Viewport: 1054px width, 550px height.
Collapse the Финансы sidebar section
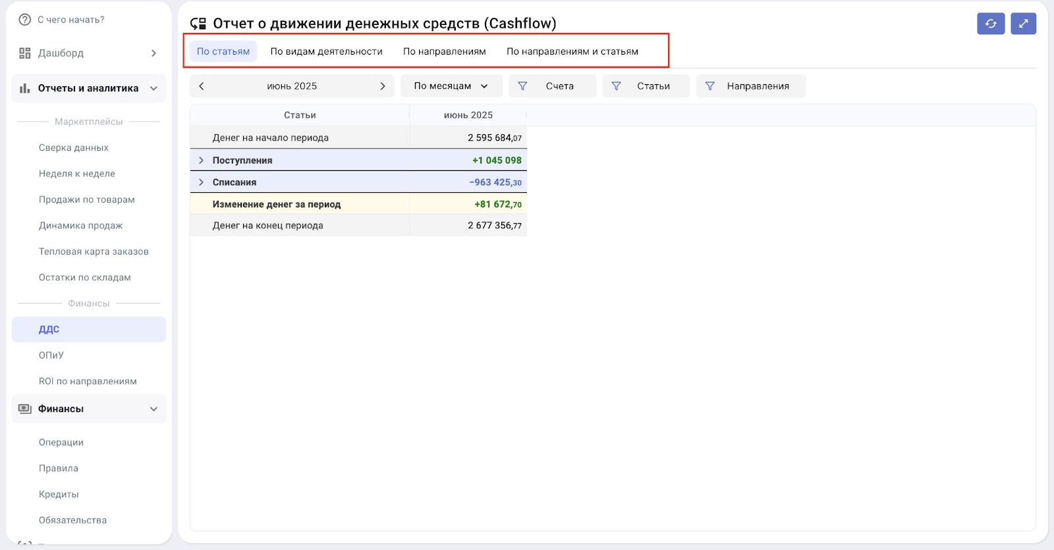click(153, 409)
